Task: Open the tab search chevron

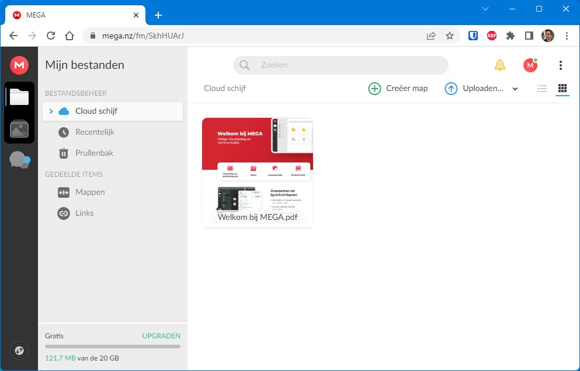Action: coord(485,9)
